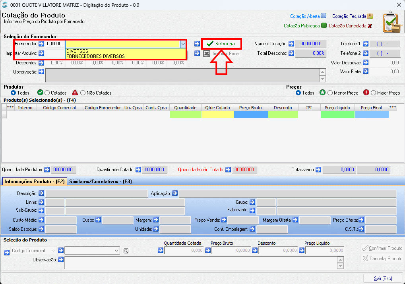Click the blue Preço Bruto color cell
The width and height of the screenshot is (405, 284).
point(251,115)
